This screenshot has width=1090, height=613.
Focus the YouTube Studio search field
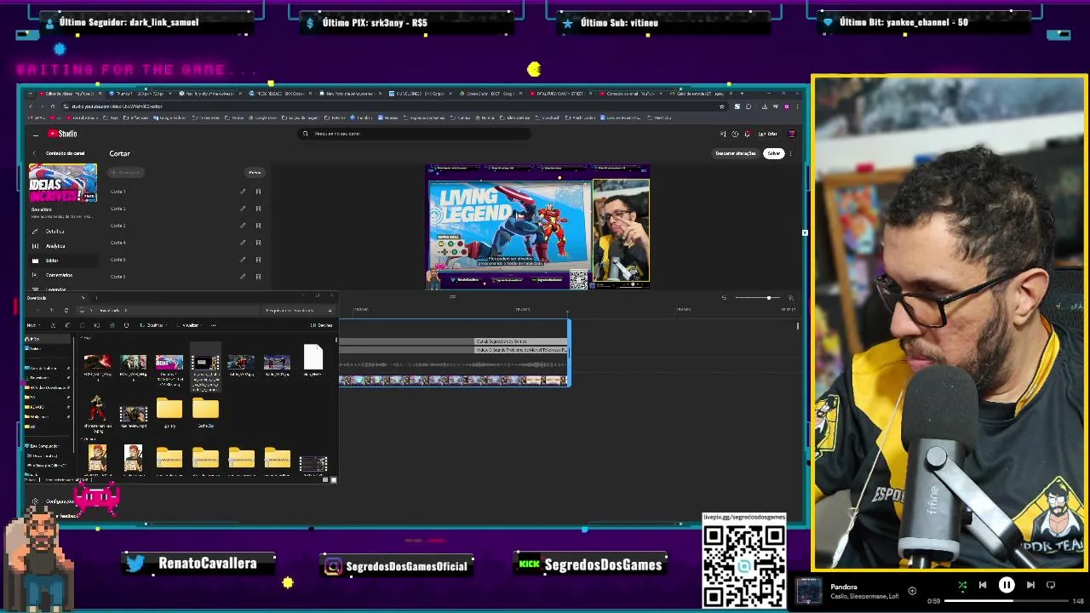[x=415, y=134]
